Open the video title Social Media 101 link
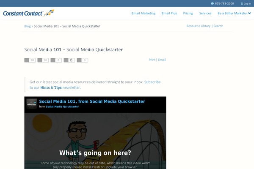This screenshot has width=254, height=169. 92,101
